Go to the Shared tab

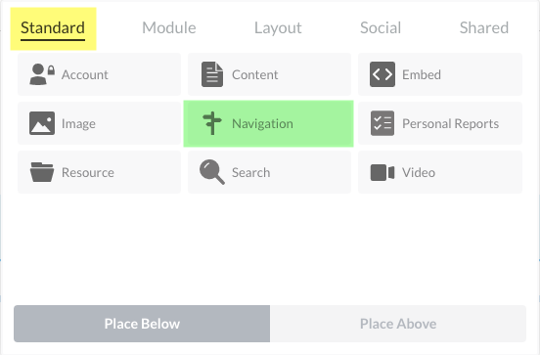point(484,28)
